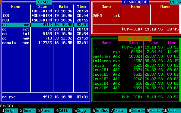Open the 1Help function key
Image resolution: width=181 pixels, height=113 pixels.
point(9,111)
